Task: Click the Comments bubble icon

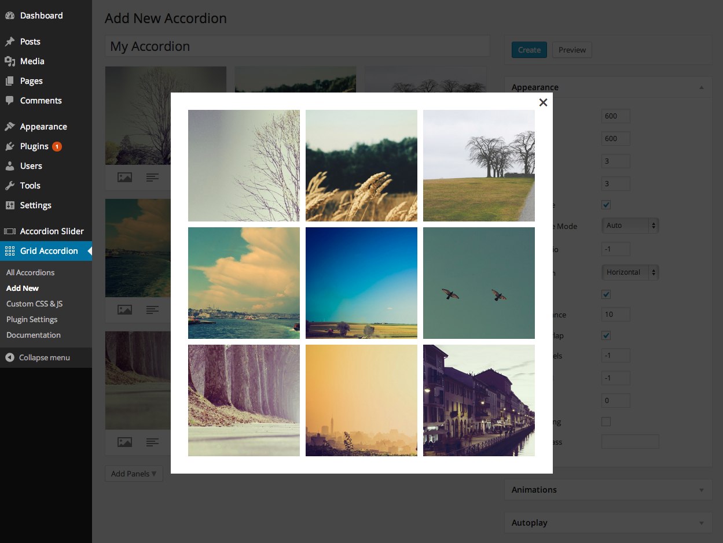Action: point(10,101)
